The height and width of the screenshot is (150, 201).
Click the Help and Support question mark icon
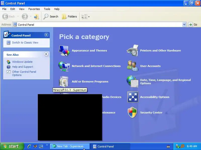(9, 67)
